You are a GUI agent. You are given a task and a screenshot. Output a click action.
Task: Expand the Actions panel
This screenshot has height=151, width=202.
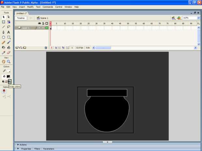[18, 145]
